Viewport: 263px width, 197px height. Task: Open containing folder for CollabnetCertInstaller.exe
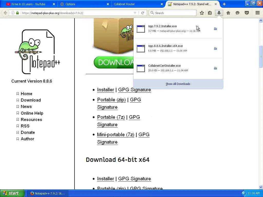[215, 68]
